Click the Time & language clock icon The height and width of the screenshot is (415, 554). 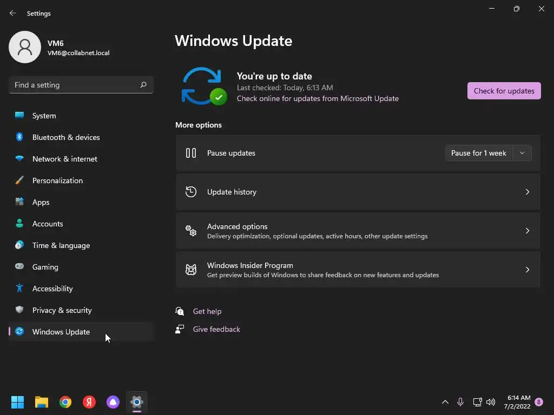coord(19,245)
